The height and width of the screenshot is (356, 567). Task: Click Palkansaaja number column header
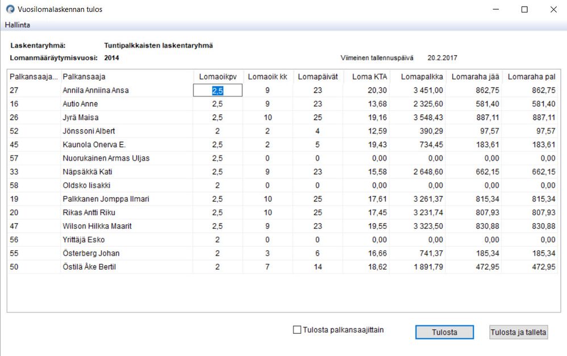click(x=34, y=77)
